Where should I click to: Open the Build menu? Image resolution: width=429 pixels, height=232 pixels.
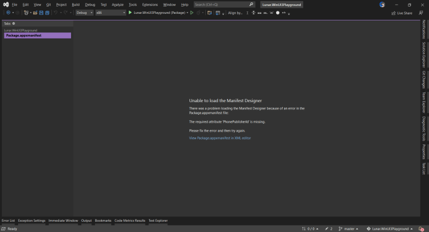coord(76,5)
